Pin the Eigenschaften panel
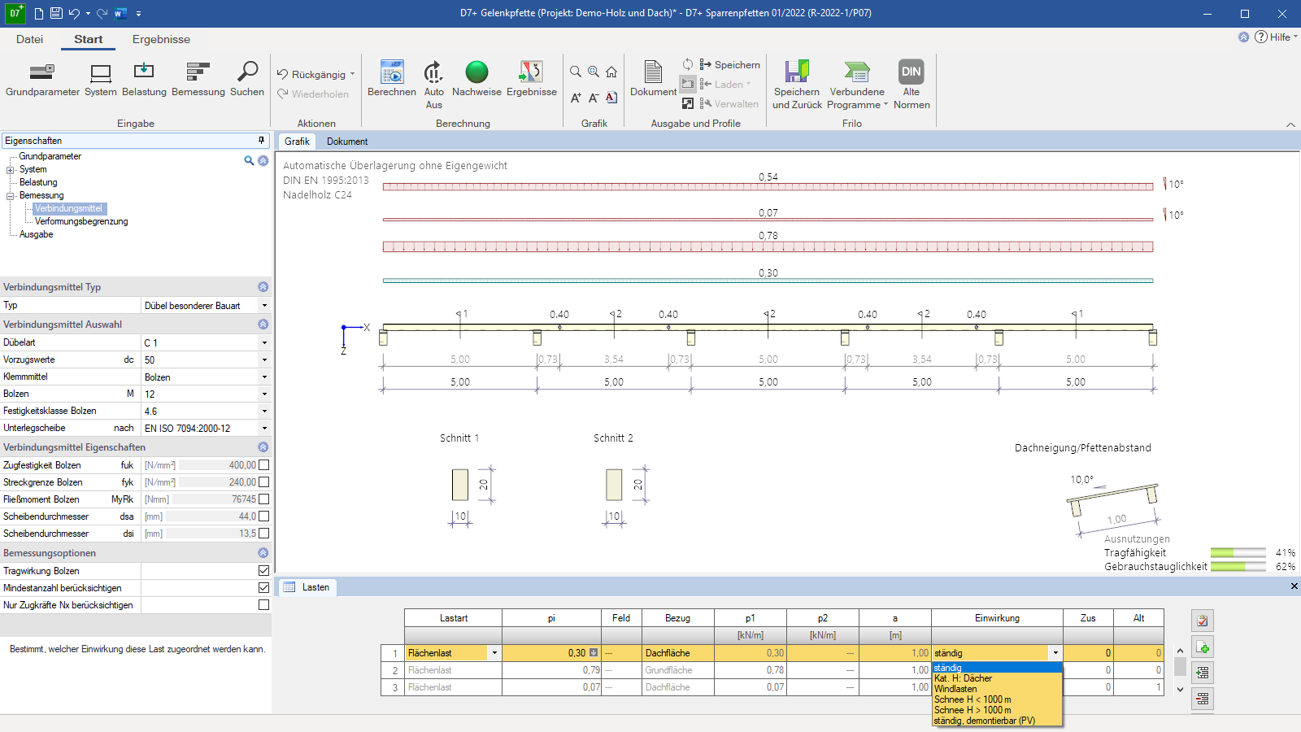This screenshot has height=732, width=1301. coord(262,141)
